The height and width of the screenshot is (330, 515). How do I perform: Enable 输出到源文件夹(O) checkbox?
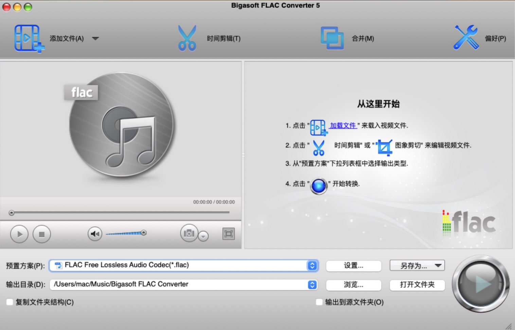point(319,302)
